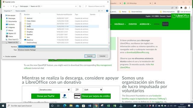Click the Cancelar button
Image resolution: width=193 pixels, height=108 pixels.
(x=102, y=56)
